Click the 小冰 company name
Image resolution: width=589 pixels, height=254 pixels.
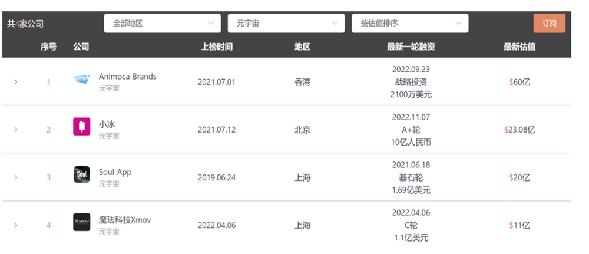107,124
